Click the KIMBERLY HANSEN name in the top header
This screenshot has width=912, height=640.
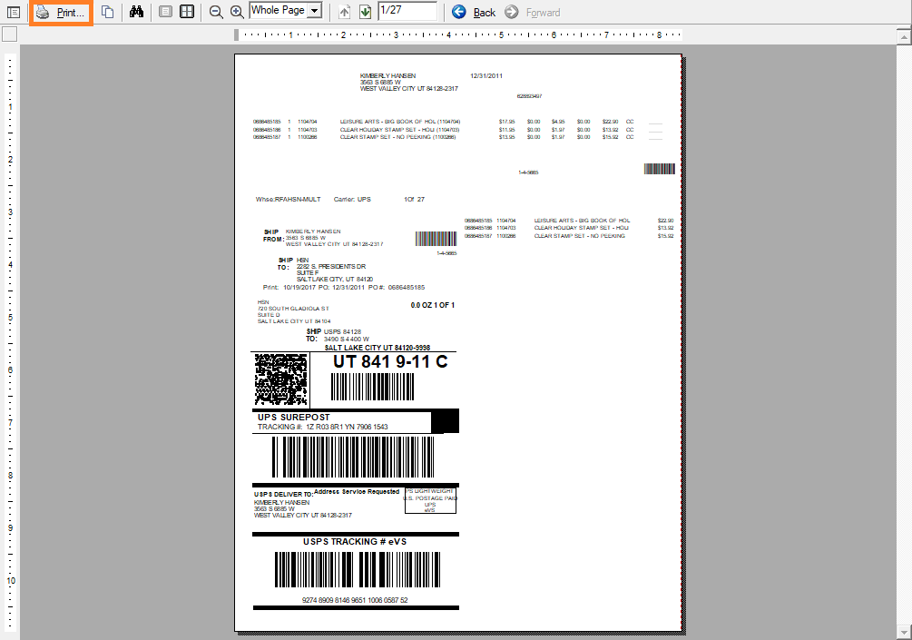click(x=388, y=75)
